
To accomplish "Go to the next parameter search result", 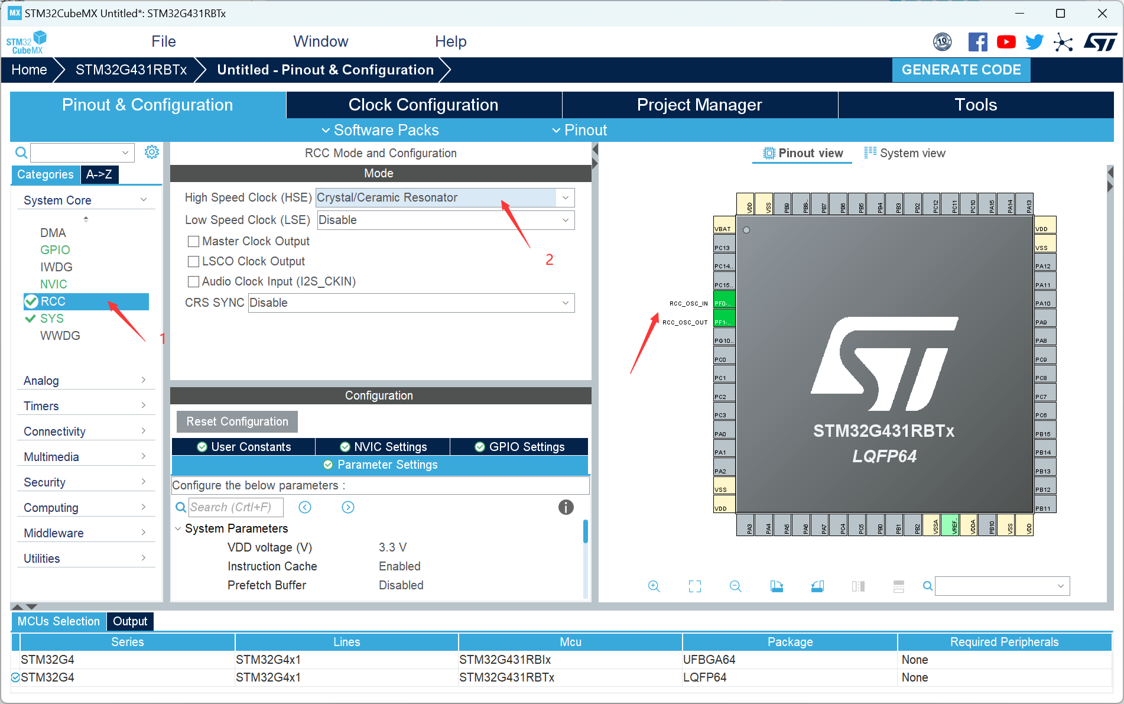I will (x=348, y=507).
